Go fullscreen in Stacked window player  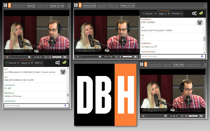coord(65,57)
